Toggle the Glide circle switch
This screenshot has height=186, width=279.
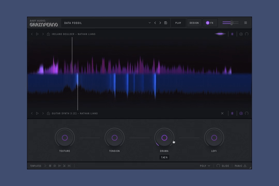pos(218,166)
